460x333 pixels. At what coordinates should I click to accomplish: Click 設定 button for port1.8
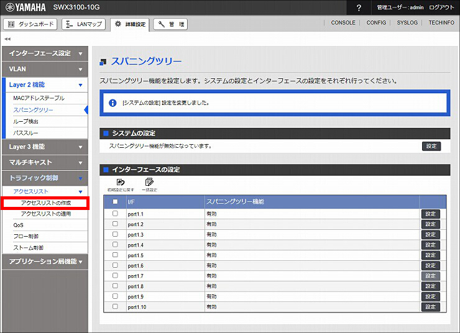(430, 286)
